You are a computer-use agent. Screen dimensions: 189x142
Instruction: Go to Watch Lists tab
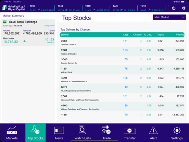(x=83, y=133)
